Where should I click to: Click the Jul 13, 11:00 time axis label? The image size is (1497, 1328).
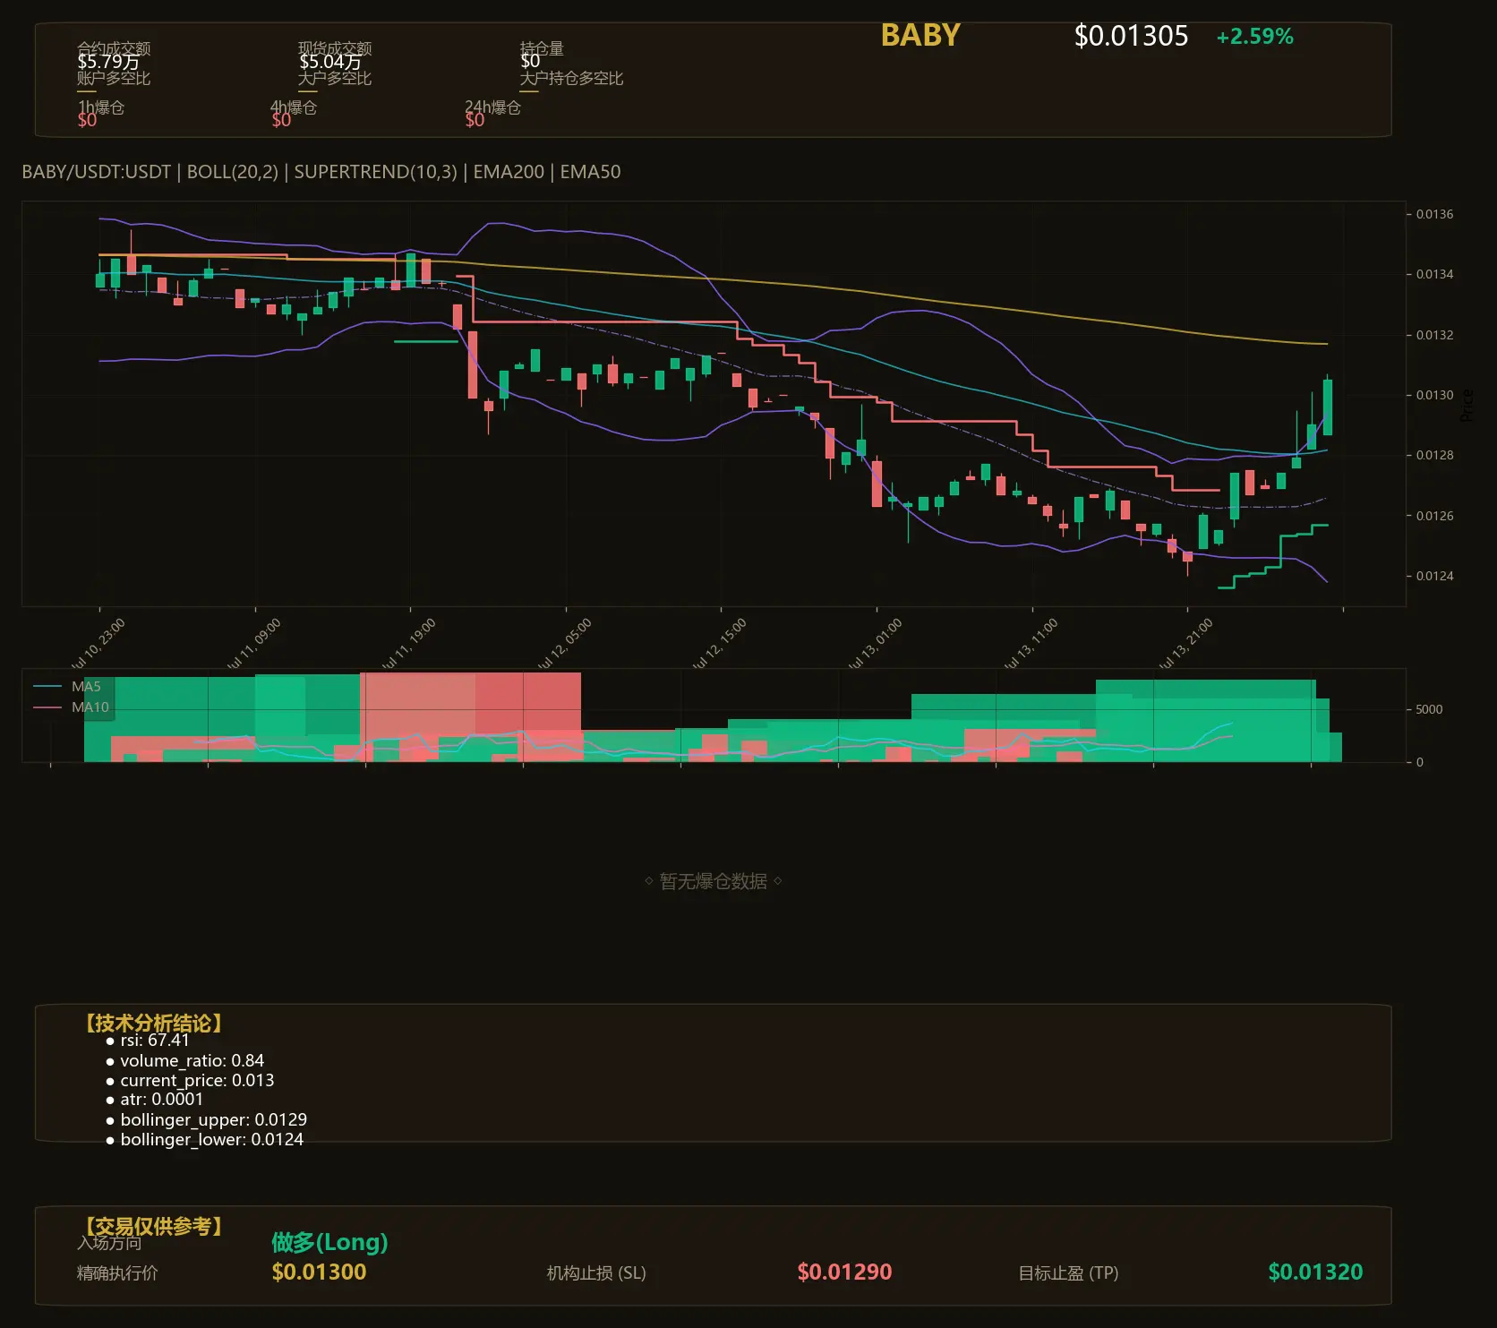click(x=1030, y=644)
